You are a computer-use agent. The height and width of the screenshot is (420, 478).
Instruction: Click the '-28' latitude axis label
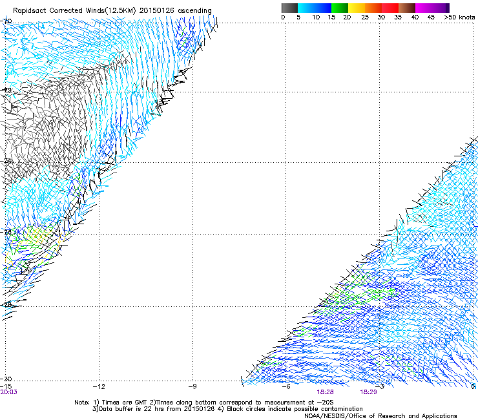(6, 304)
